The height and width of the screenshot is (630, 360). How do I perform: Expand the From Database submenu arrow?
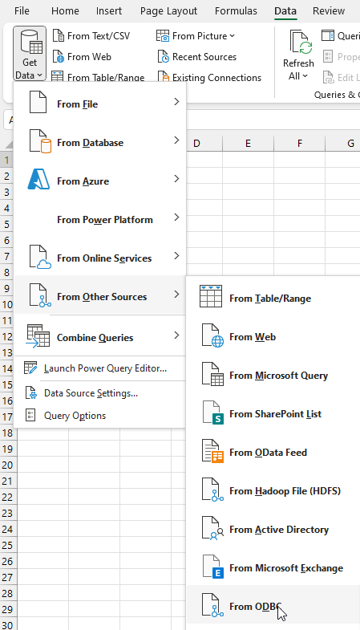tap(176, 140)
